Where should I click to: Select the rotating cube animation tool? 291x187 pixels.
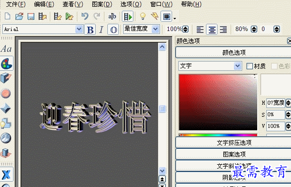[x=6, y=153]
